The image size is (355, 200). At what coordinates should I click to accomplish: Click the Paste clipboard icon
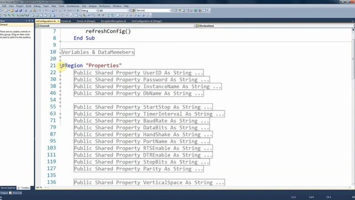pos(34,11)
